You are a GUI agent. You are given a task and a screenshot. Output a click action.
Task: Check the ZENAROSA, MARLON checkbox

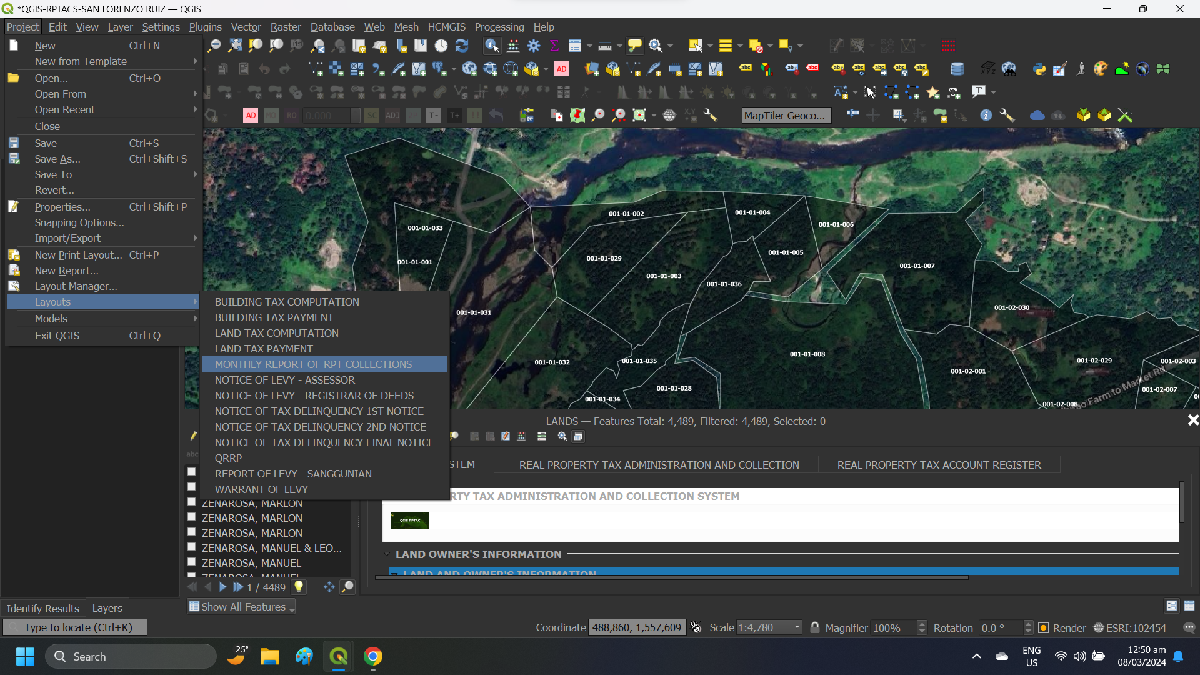coord(191,516)
